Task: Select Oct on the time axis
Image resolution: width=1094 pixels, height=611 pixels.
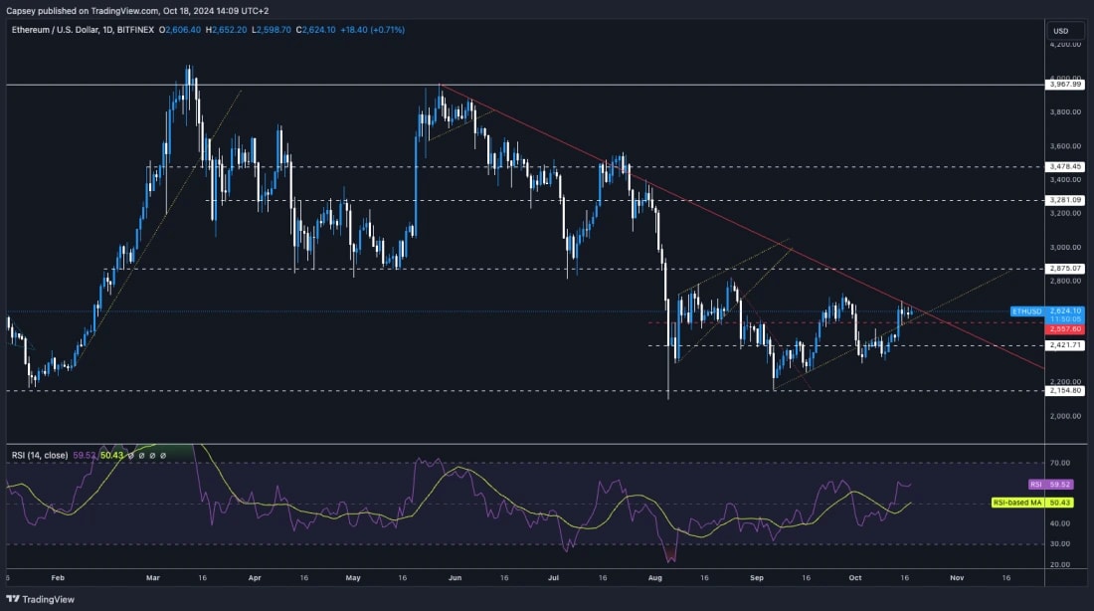Action: point(854,577)
